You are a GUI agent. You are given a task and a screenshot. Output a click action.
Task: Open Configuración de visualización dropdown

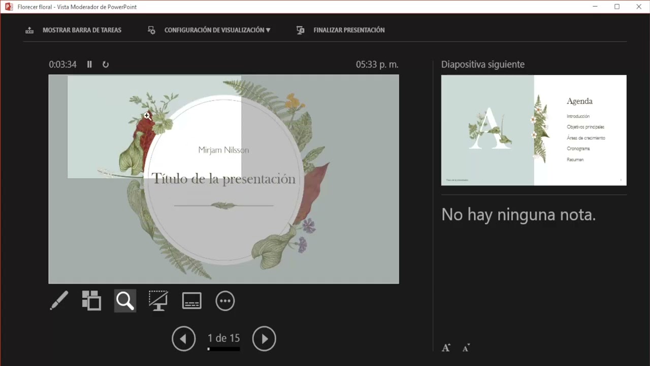point(217,30)
